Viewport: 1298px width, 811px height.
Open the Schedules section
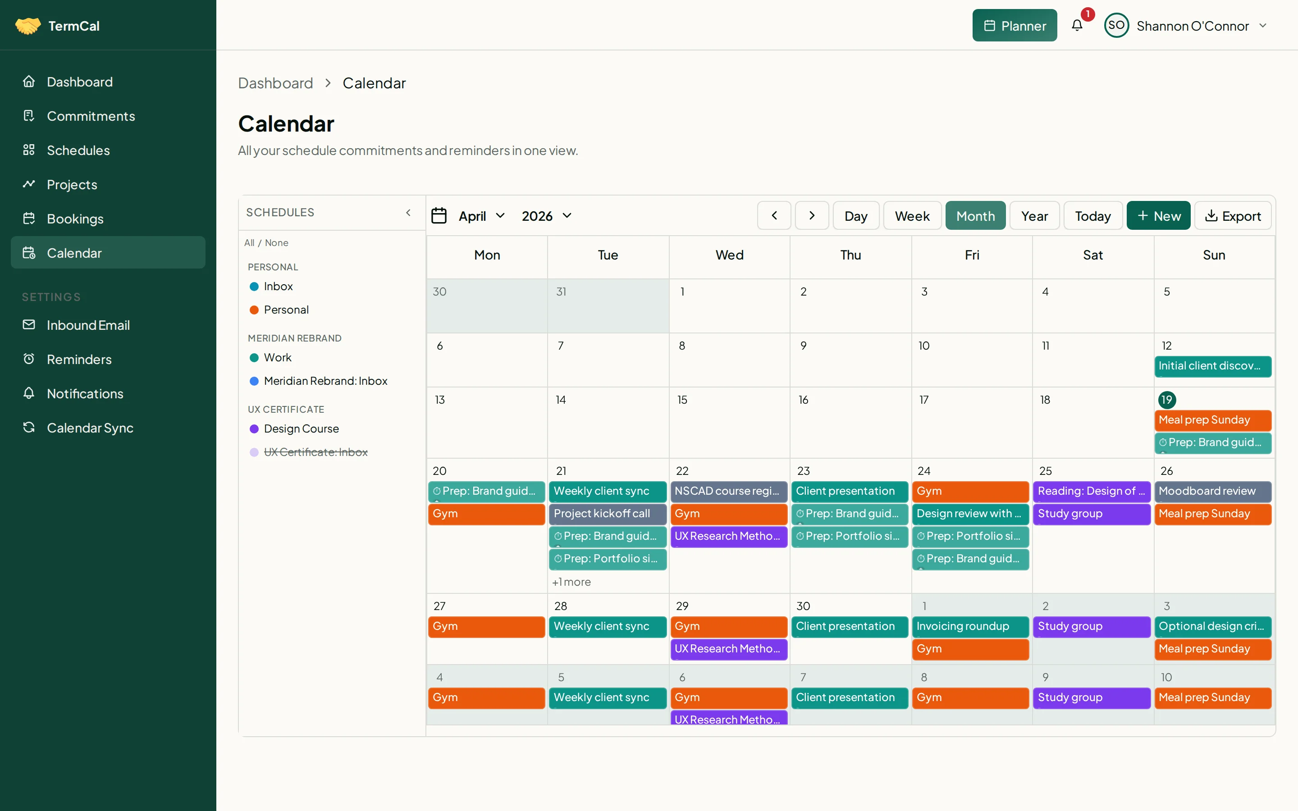pos(78,150)
